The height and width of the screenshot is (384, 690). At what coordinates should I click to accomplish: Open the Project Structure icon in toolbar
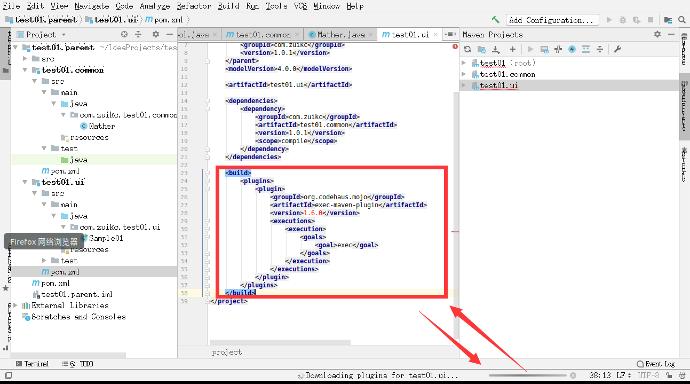coord(668,20)
